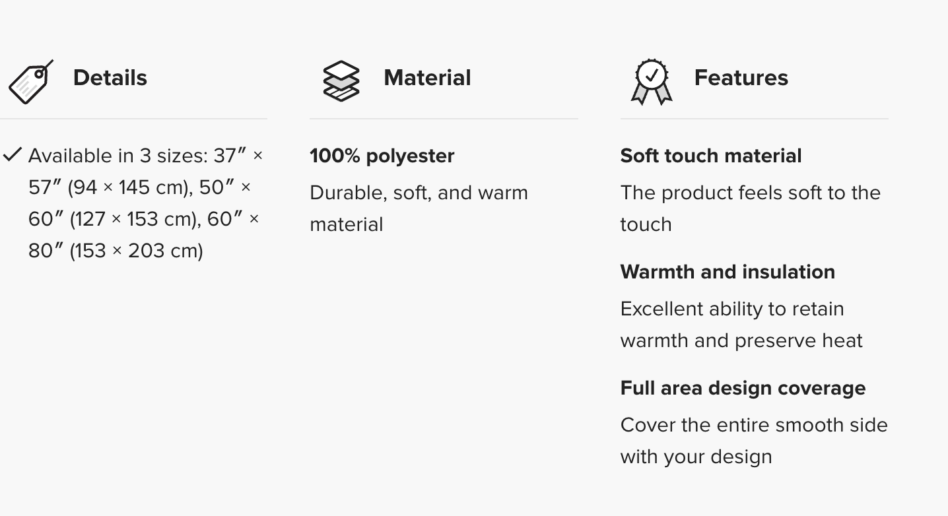Click the price tag icon beside Details
Screen dimensions: 948x516
(x=30, y=82)
